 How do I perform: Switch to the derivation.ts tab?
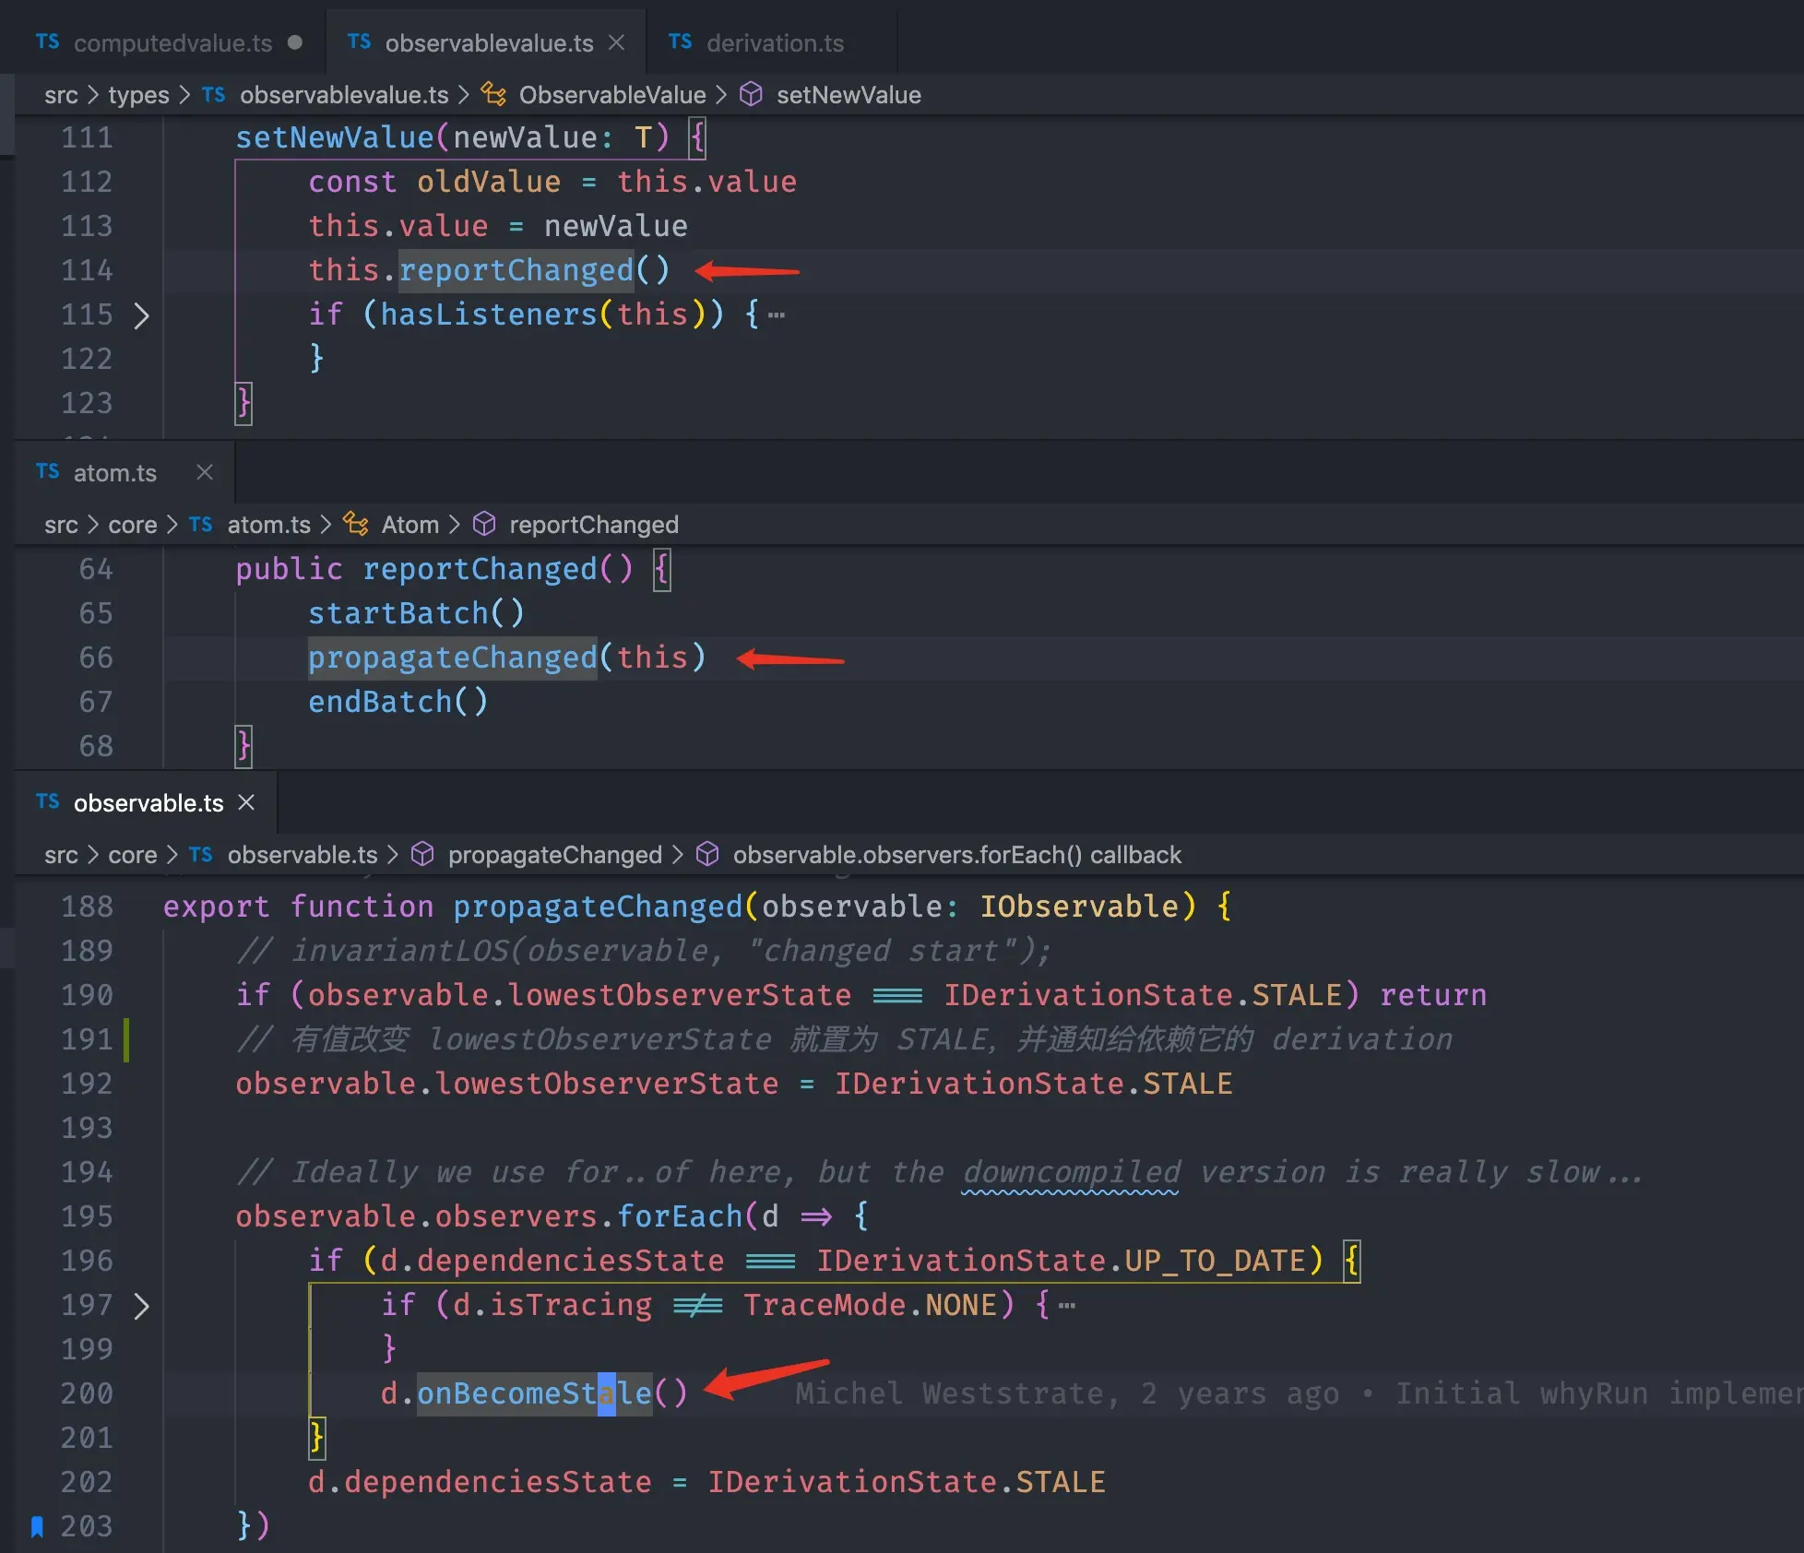coord(775,41)
